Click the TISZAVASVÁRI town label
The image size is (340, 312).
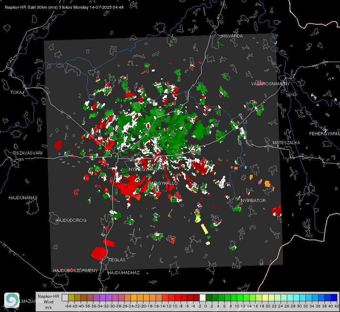point(28,153)
